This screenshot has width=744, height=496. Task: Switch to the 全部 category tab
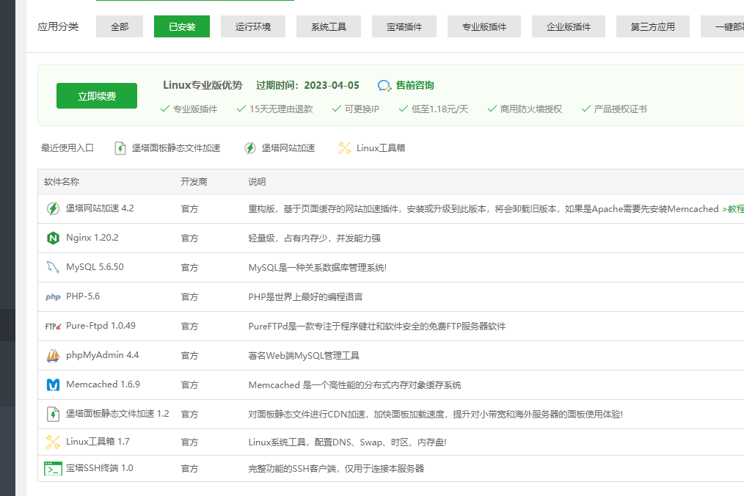click(120, 27)
